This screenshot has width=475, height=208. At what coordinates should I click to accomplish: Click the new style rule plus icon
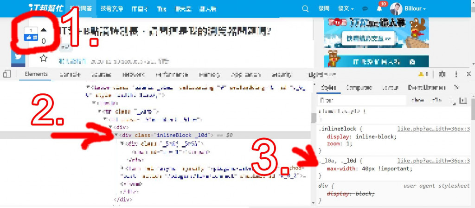(453, 100)
